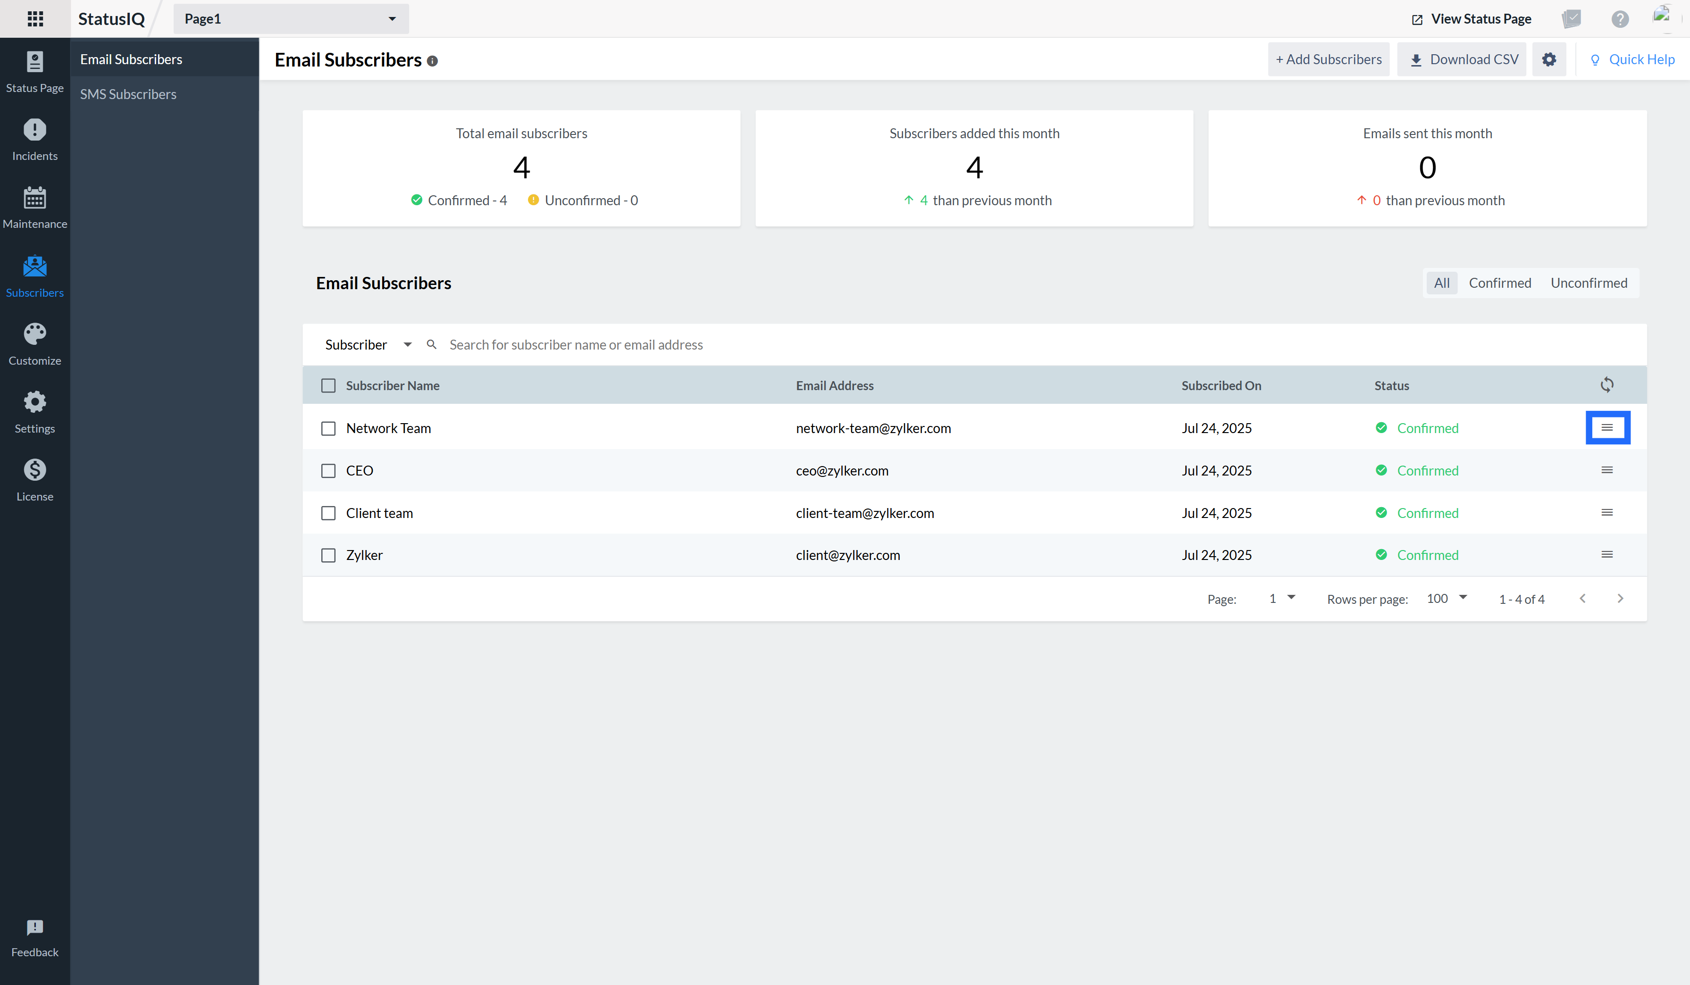Switch to the Unconfirmed filter tab
The height and width of the screenshot is (985, 1690).
click(1588, 283)
